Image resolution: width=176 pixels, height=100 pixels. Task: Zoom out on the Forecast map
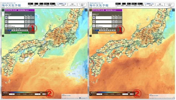(91, 15)
